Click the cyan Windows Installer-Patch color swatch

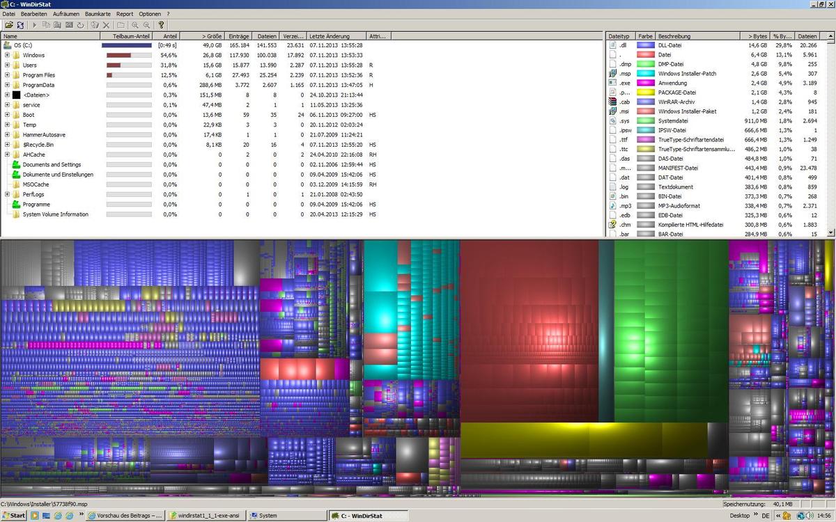[645, 73]
